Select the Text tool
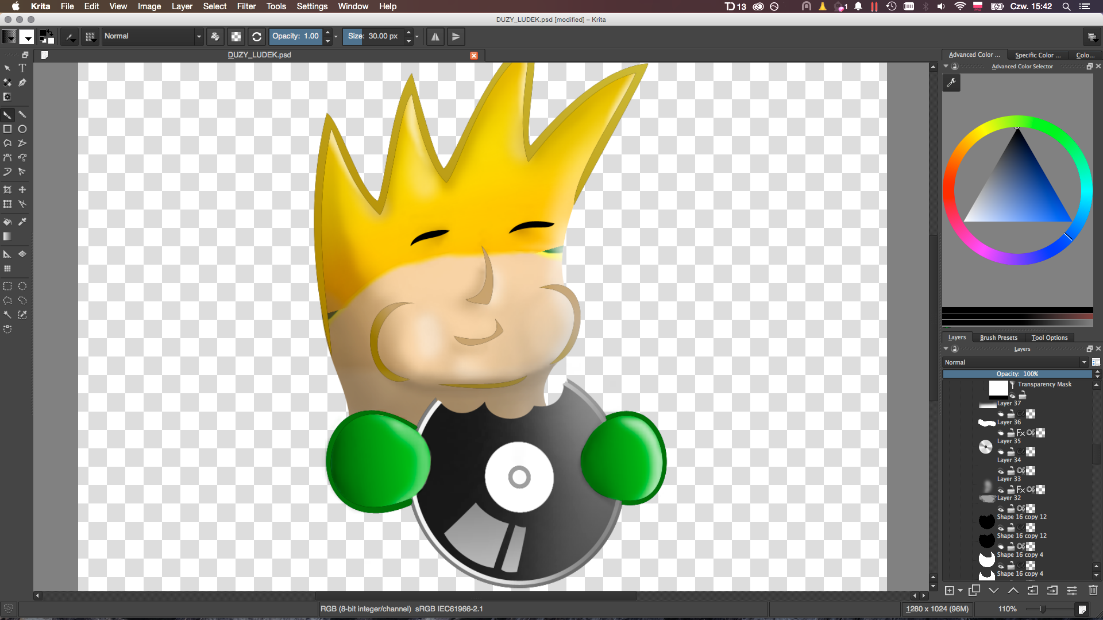1103x620 pixels. pyautogui.click(x=22, y=68)
